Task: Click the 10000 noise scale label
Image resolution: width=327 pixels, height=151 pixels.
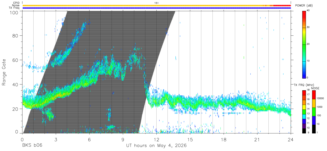Action: click(321, 99)
